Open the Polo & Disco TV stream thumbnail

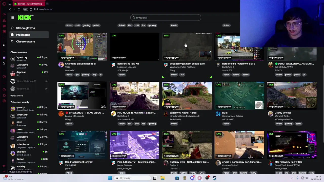click(x=134, y=145)
